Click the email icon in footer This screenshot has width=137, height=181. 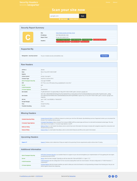click(x=116, y=176)
